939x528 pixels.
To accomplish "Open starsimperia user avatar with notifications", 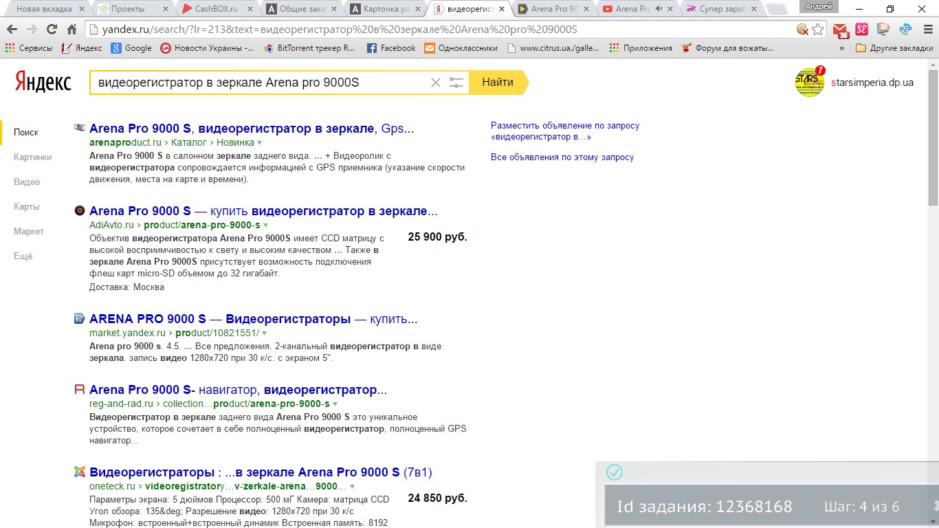I will (x=810, y=82).
